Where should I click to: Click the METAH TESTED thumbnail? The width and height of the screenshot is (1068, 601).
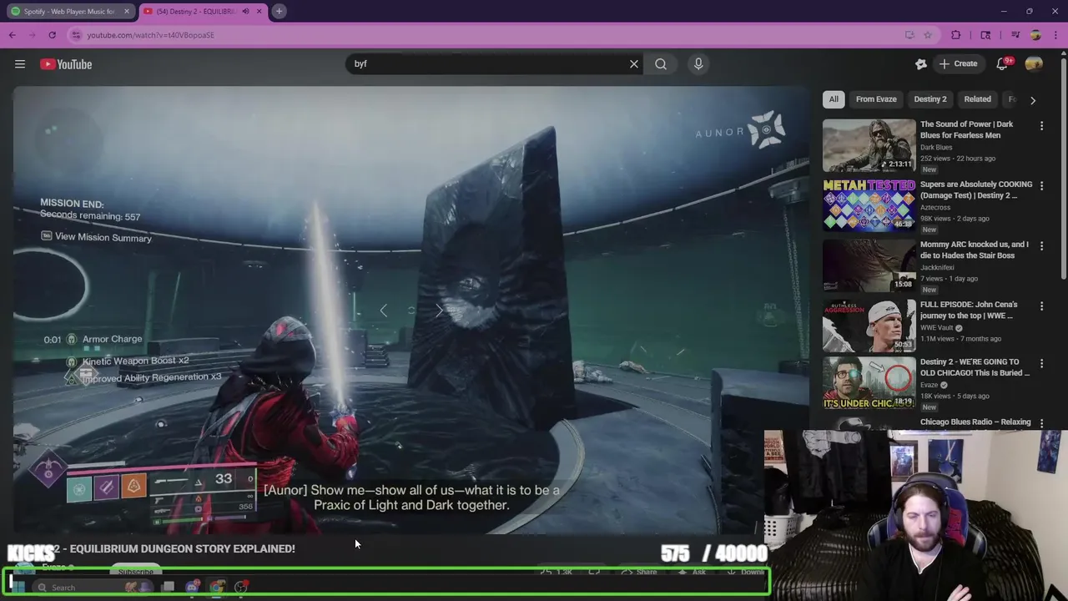pyautogui.click(x=869, y=205)
